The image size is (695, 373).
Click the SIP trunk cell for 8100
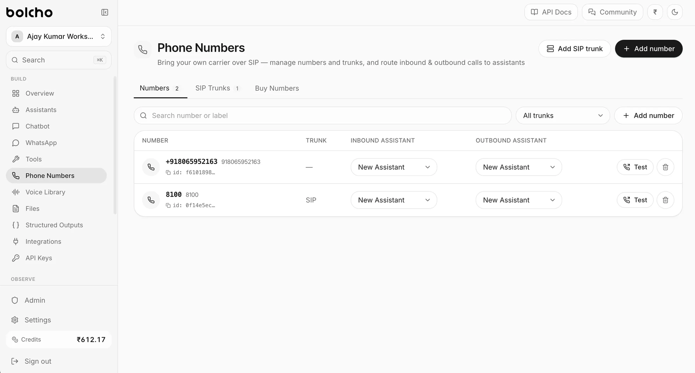[311, 200]
